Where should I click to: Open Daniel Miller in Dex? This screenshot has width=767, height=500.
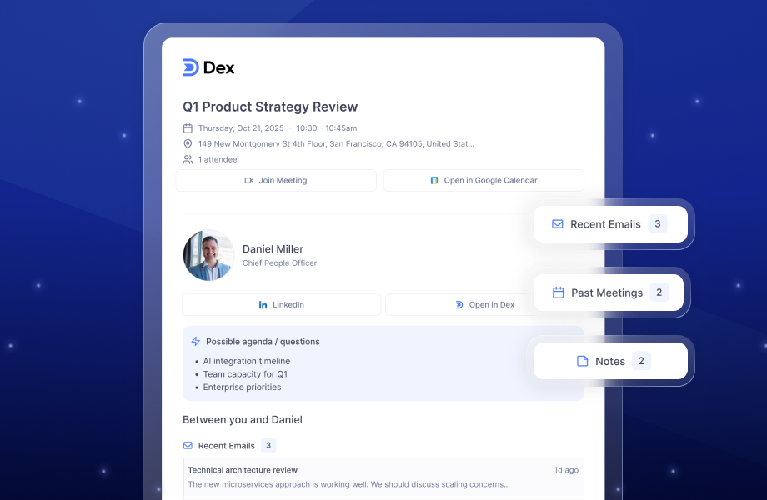coord(484,304)
